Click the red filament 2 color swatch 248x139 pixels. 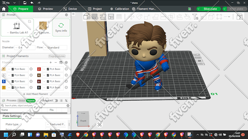coord(39,69)
